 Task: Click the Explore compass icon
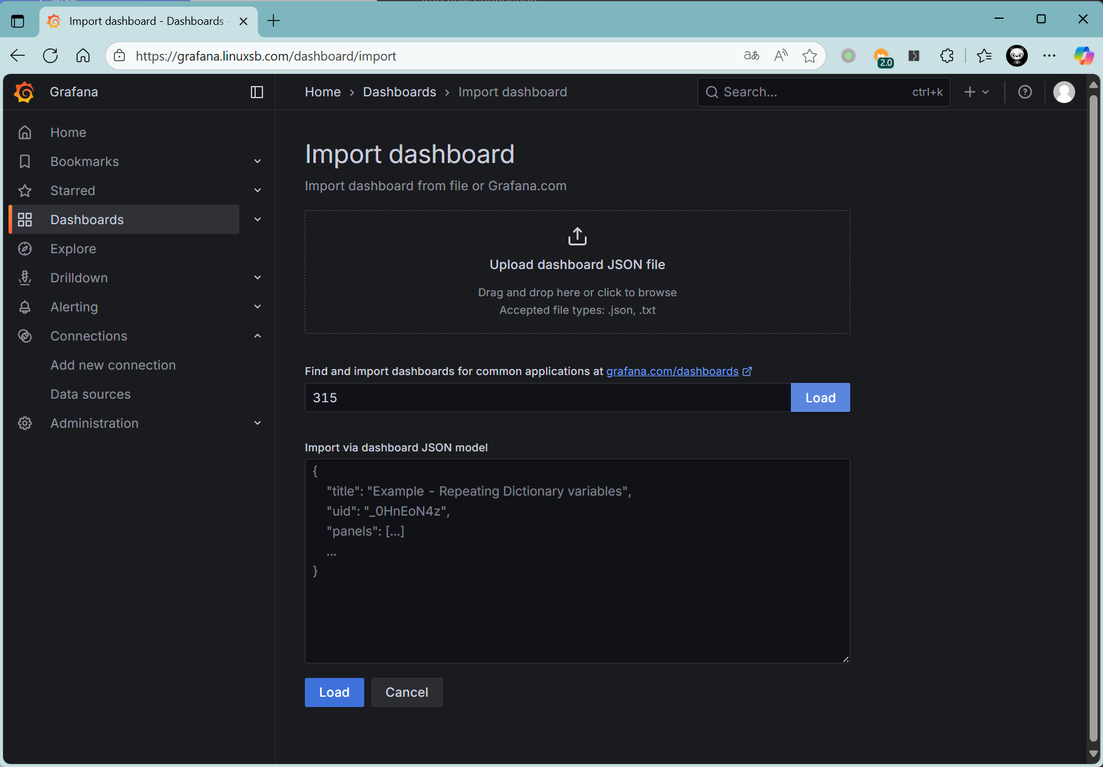[25, 249]
